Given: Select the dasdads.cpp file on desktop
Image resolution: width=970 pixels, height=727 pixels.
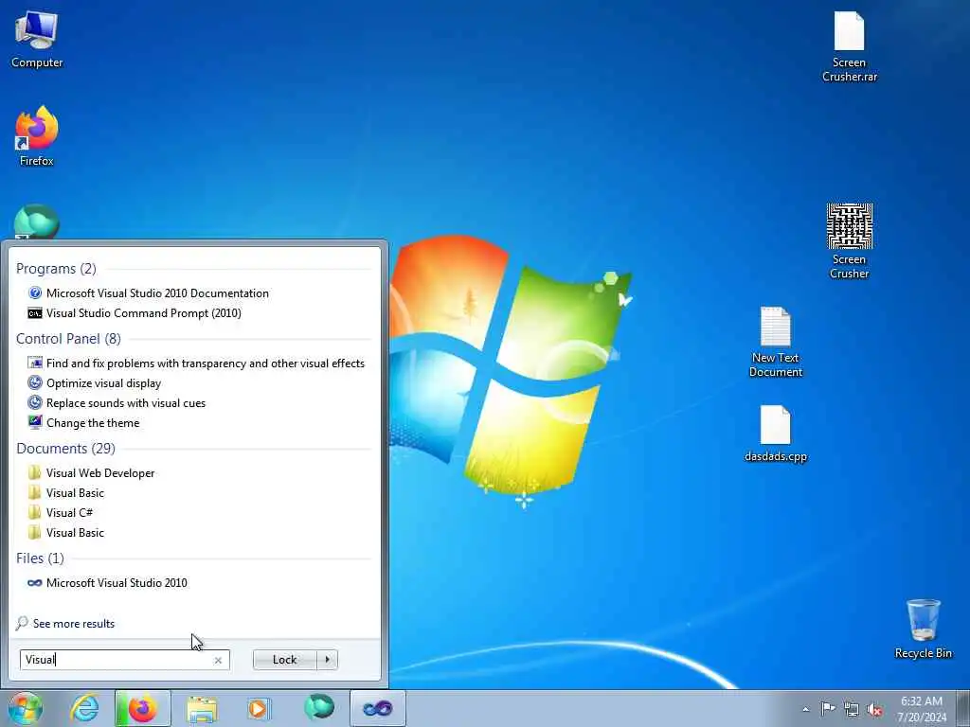Looking at the screenshot, I should (775, 434).
